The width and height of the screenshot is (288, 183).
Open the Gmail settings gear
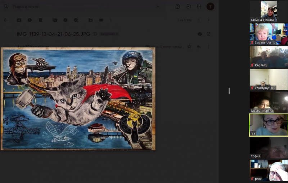pos(188,6)
